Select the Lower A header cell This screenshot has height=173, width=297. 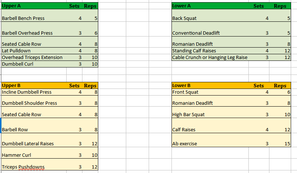[210, 6]
